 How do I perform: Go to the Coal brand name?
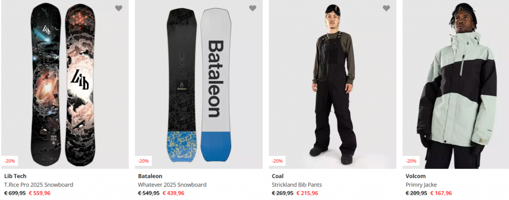click(x=278, y=176)
